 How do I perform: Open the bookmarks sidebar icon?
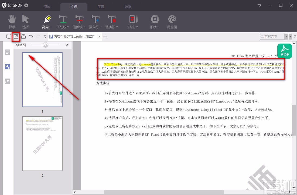click(x=8, y=81)
